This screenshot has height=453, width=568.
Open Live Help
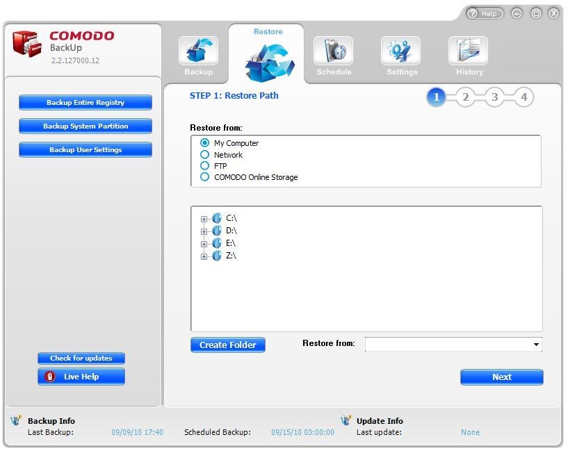(x=81, y=376)
